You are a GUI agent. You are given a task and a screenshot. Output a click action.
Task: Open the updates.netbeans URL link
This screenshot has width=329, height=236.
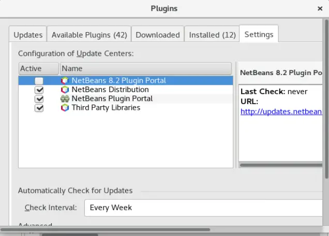pos(281,111)
